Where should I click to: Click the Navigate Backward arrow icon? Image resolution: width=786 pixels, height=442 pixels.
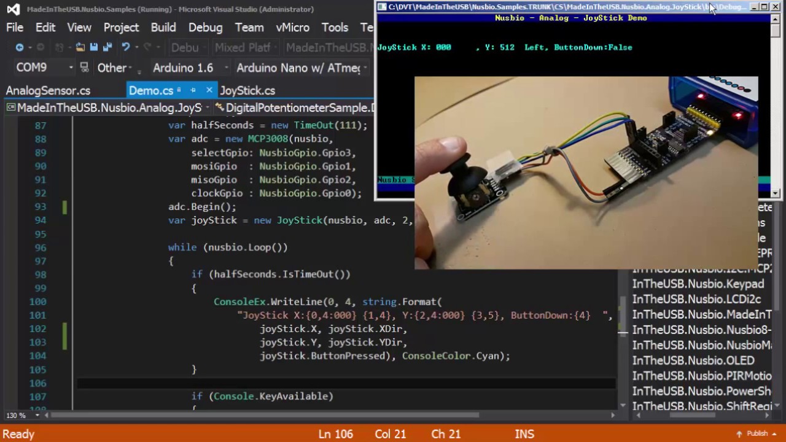point(20,47)
